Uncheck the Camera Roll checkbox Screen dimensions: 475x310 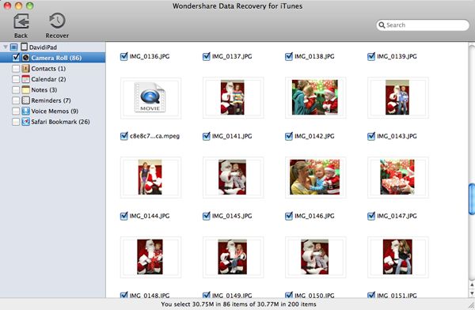point(16,58)
